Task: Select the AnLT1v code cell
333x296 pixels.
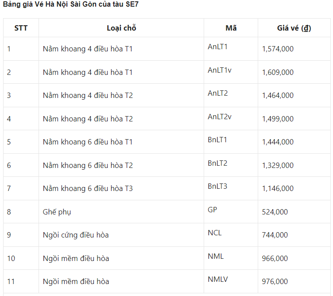Action: (220, 70)
